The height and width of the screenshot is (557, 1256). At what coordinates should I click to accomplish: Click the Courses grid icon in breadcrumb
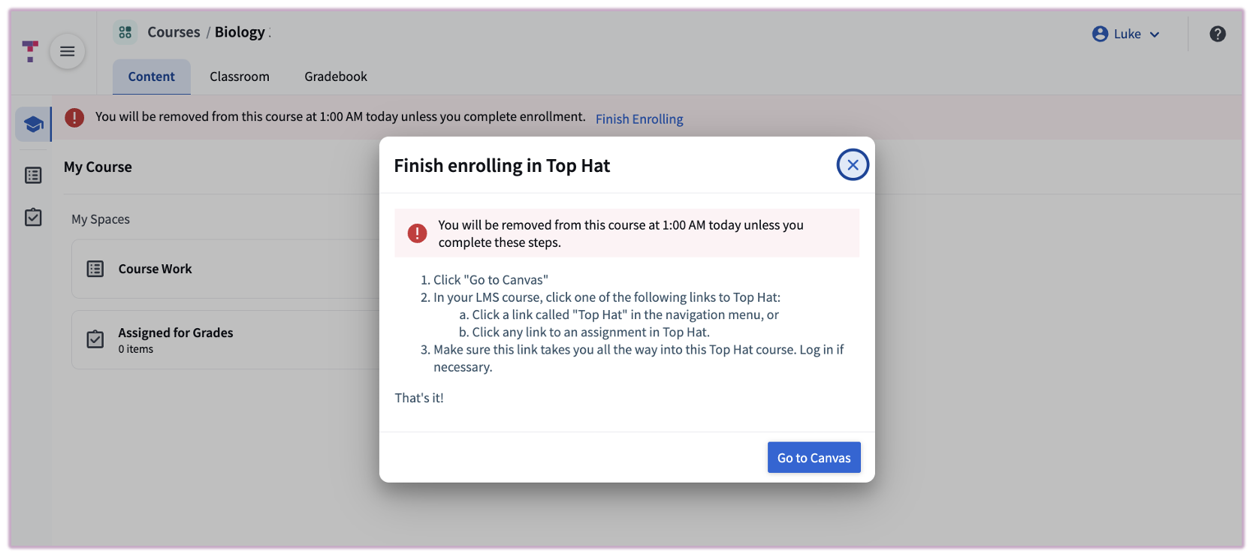[125, 32]
